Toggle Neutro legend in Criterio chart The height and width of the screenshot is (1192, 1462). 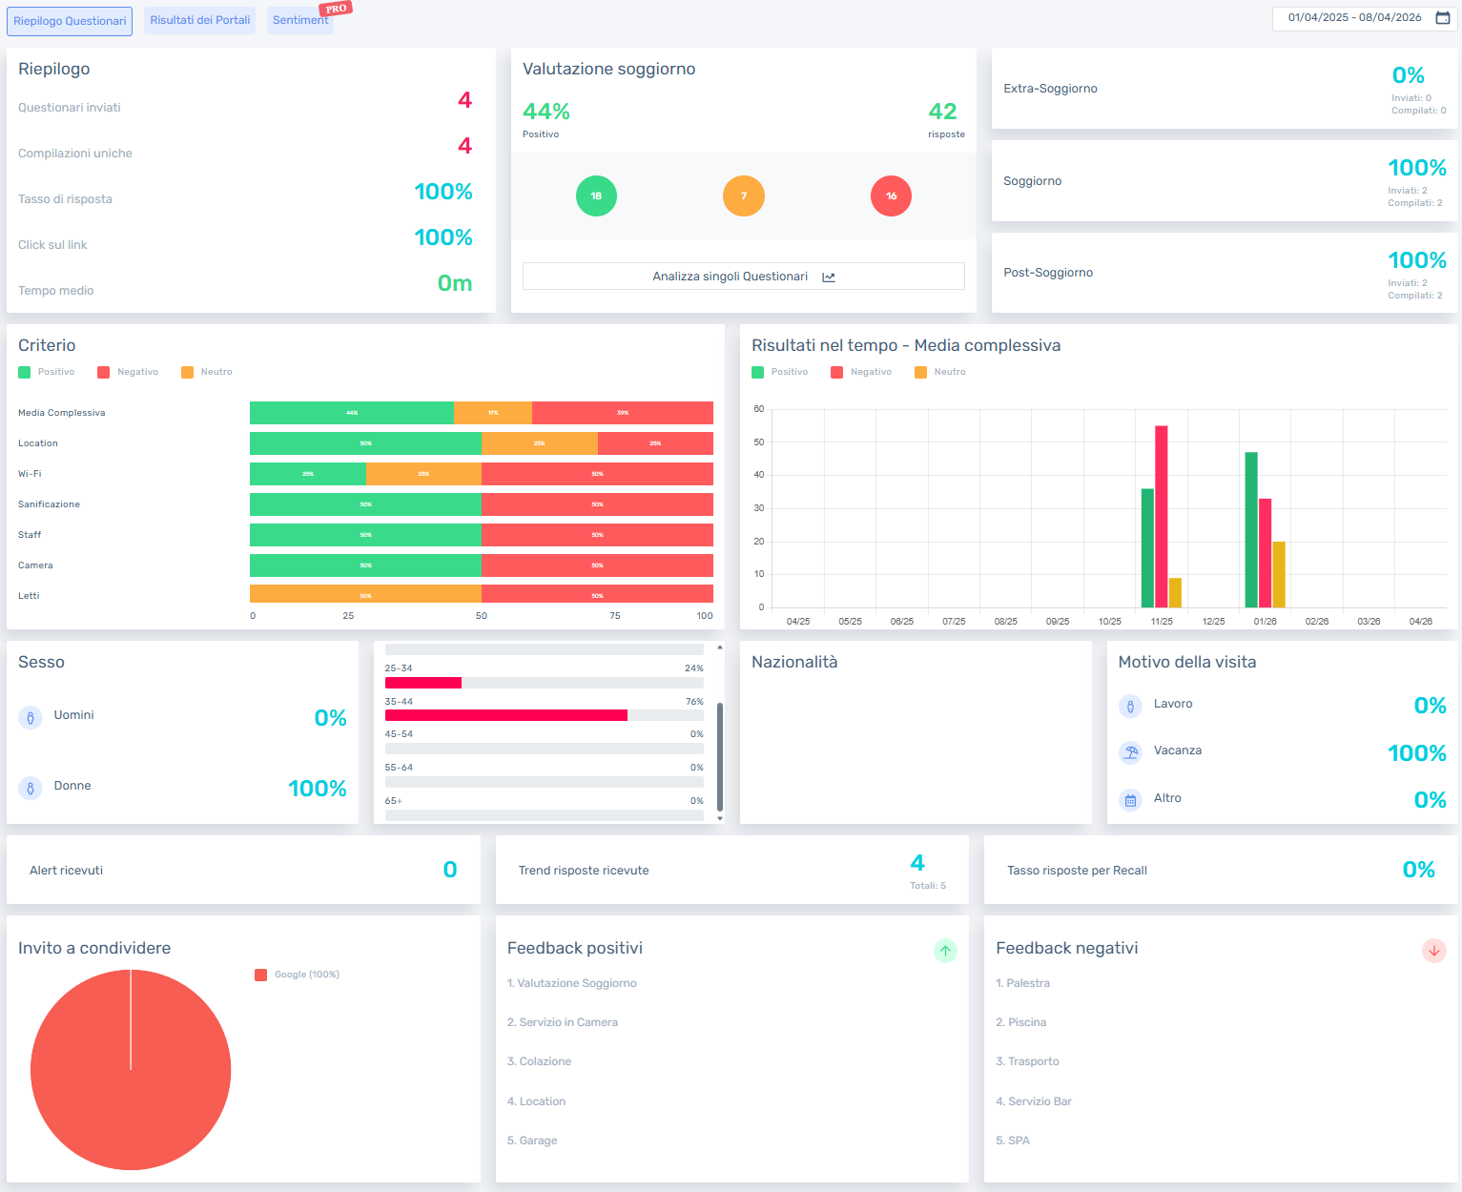(x=207, y=372)
